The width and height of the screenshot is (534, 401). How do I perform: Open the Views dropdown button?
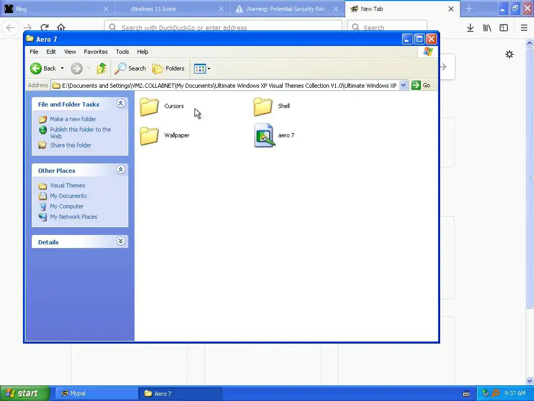(x=202, y=68)
